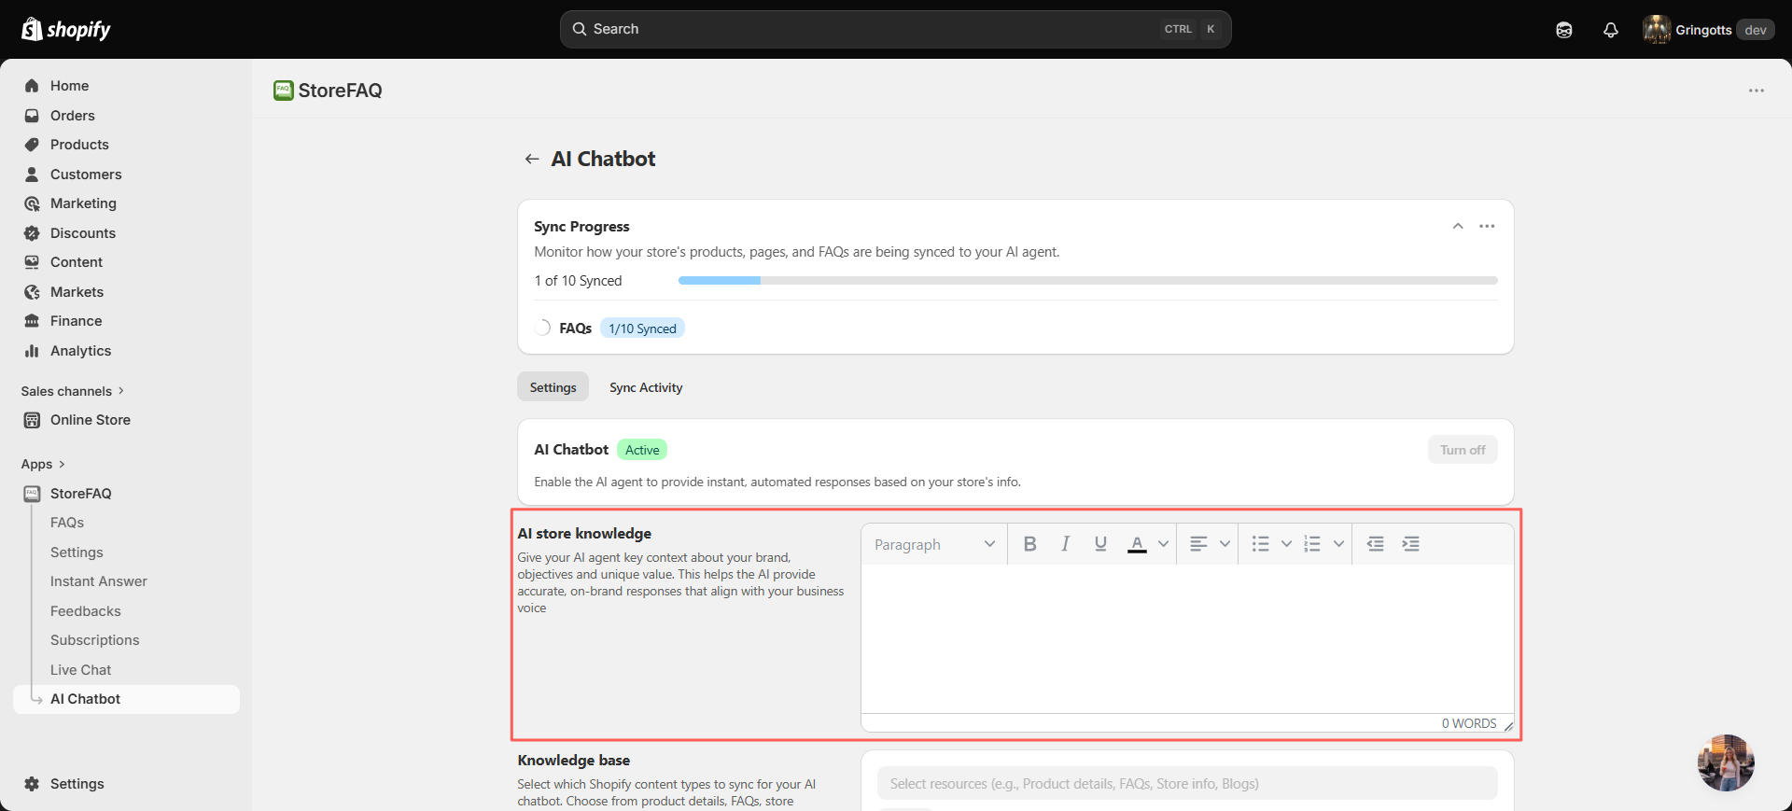The width and height of the screenshot is (1792, 811).
Task: Click the text alignment icon
Action: (1199, 544)
